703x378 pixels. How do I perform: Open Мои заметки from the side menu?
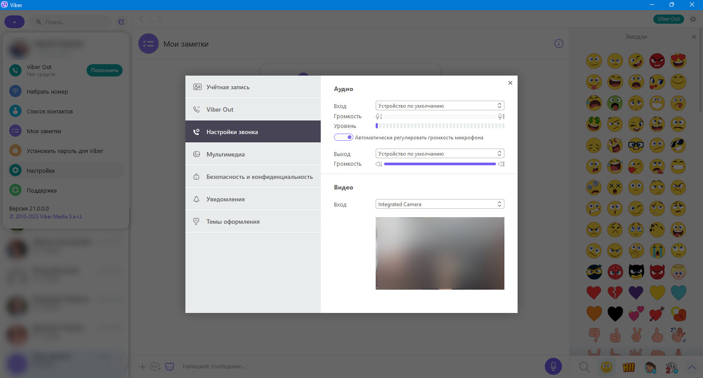point(66,131)
